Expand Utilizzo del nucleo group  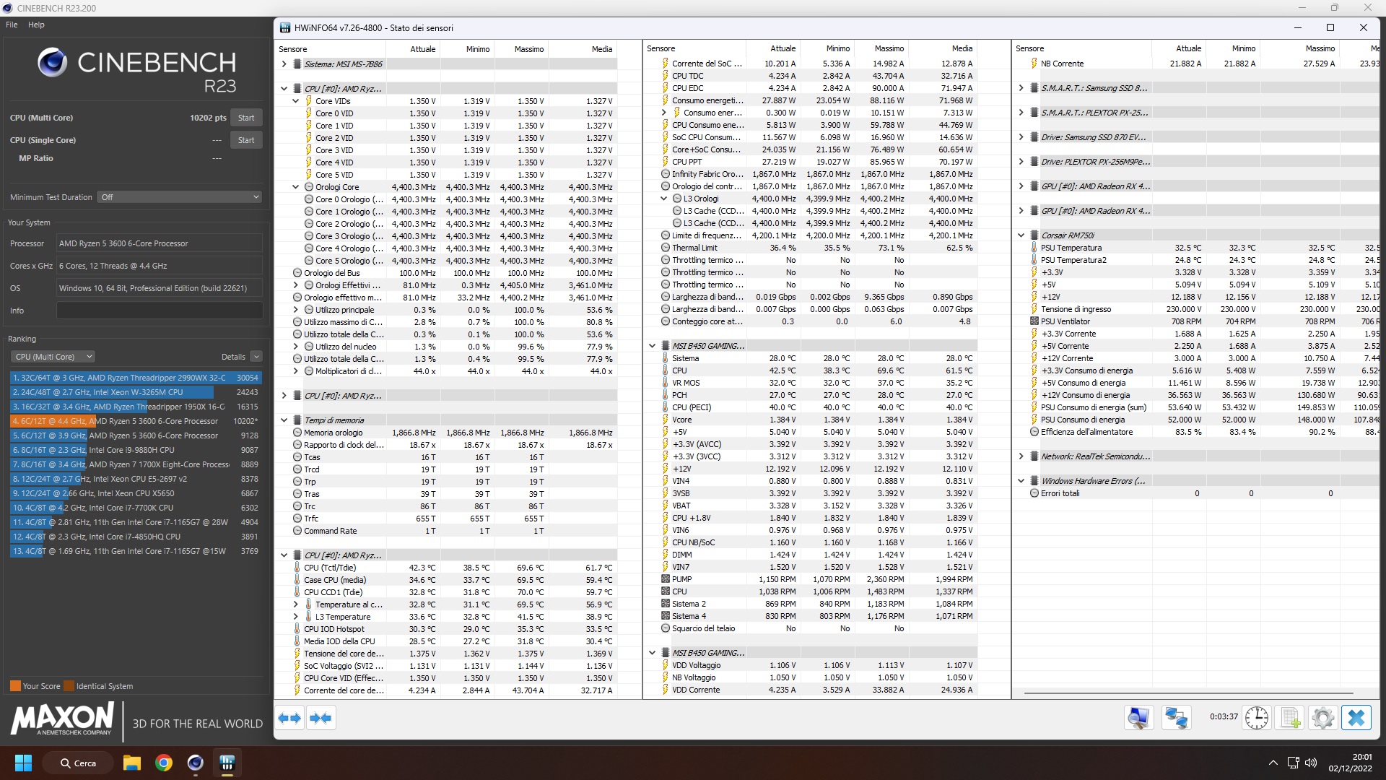coord(295,347)
